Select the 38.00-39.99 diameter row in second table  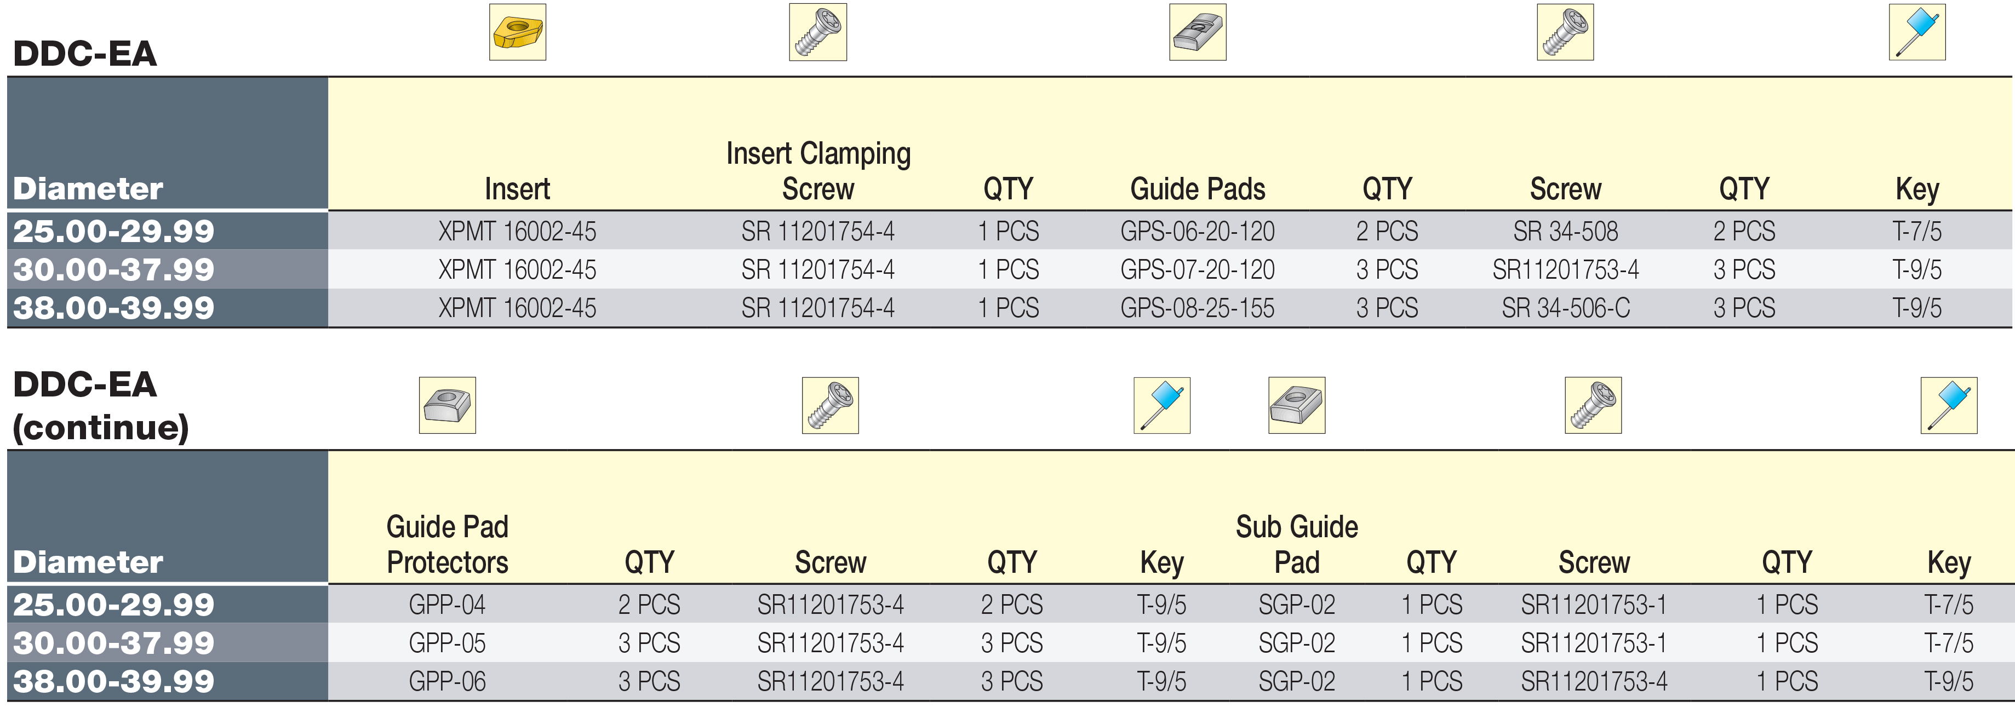(x=1009, y=681)
